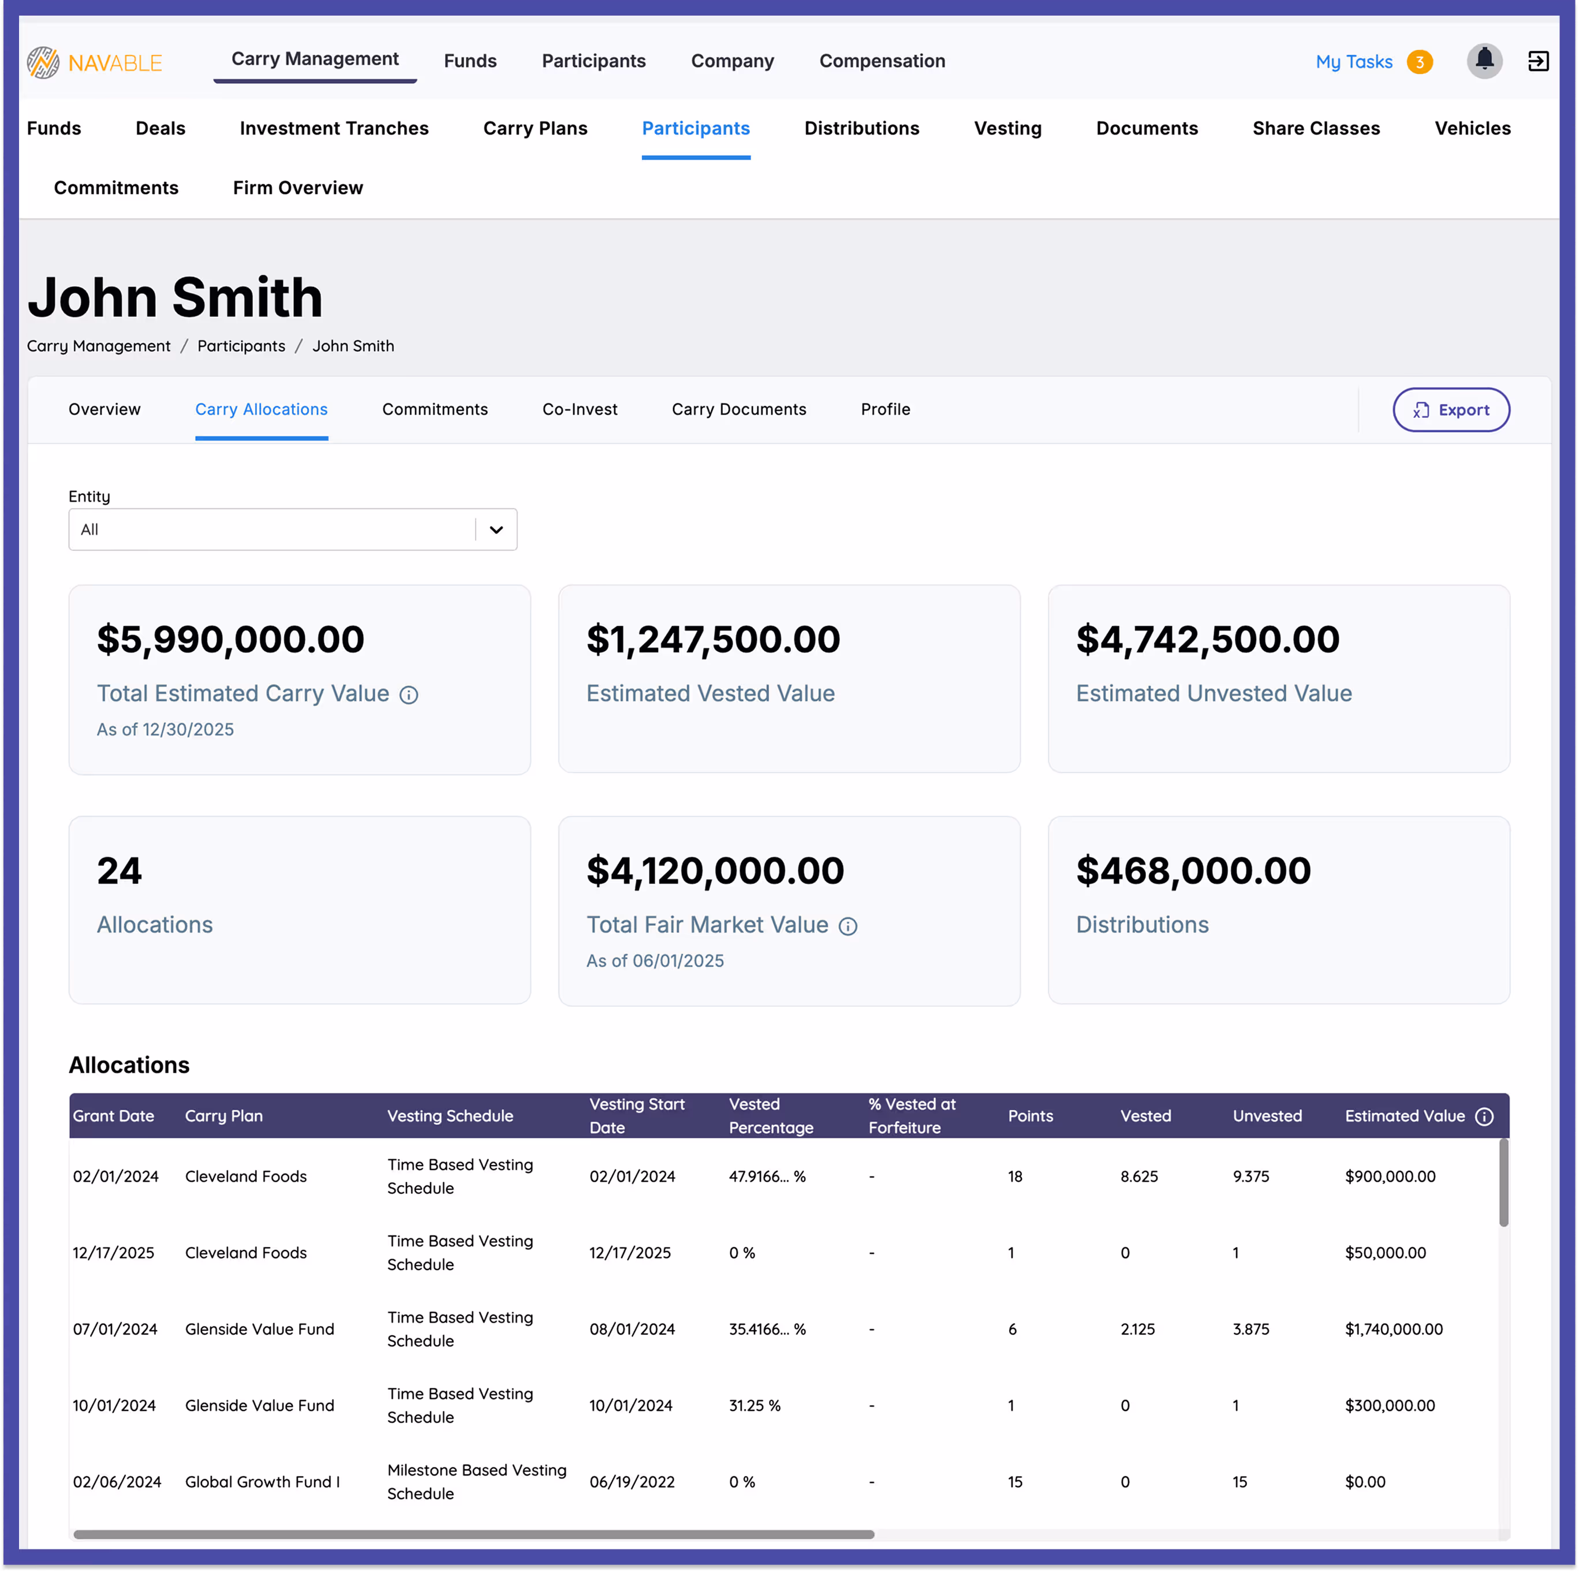Click the info icon in Estimated Value column header
This screenshot has width=1579, height=1572.
(1485, 1116)
